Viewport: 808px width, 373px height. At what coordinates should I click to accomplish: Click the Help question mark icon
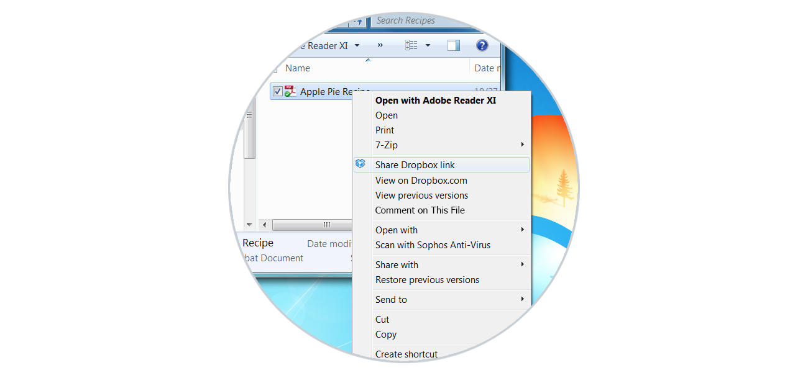[x=482, y=45]
